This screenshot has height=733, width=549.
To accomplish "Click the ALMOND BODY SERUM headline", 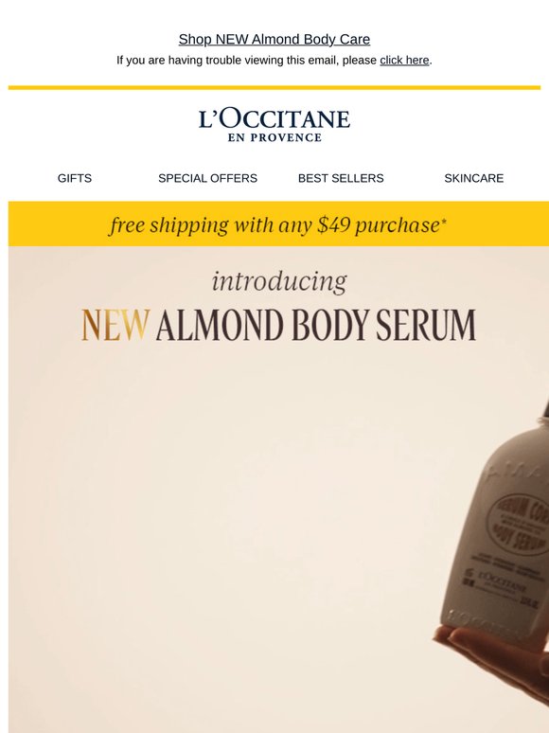I will click(316, 325).
